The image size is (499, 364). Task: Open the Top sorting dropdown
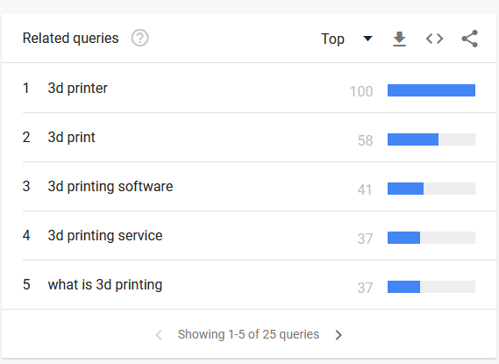pyautogui.click(x=346, y=39)
